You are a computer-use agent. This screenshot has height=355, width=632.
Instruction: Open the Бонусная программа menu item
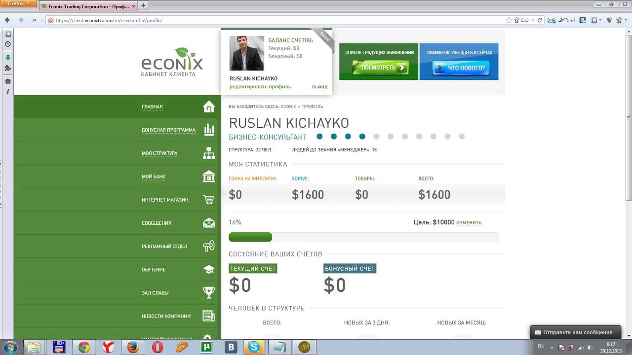pyautogui.click(x=168, y=130)
